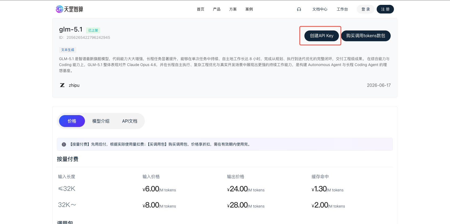Click the 登录 button
Screen dimensions: 450x224
(366, 9)
